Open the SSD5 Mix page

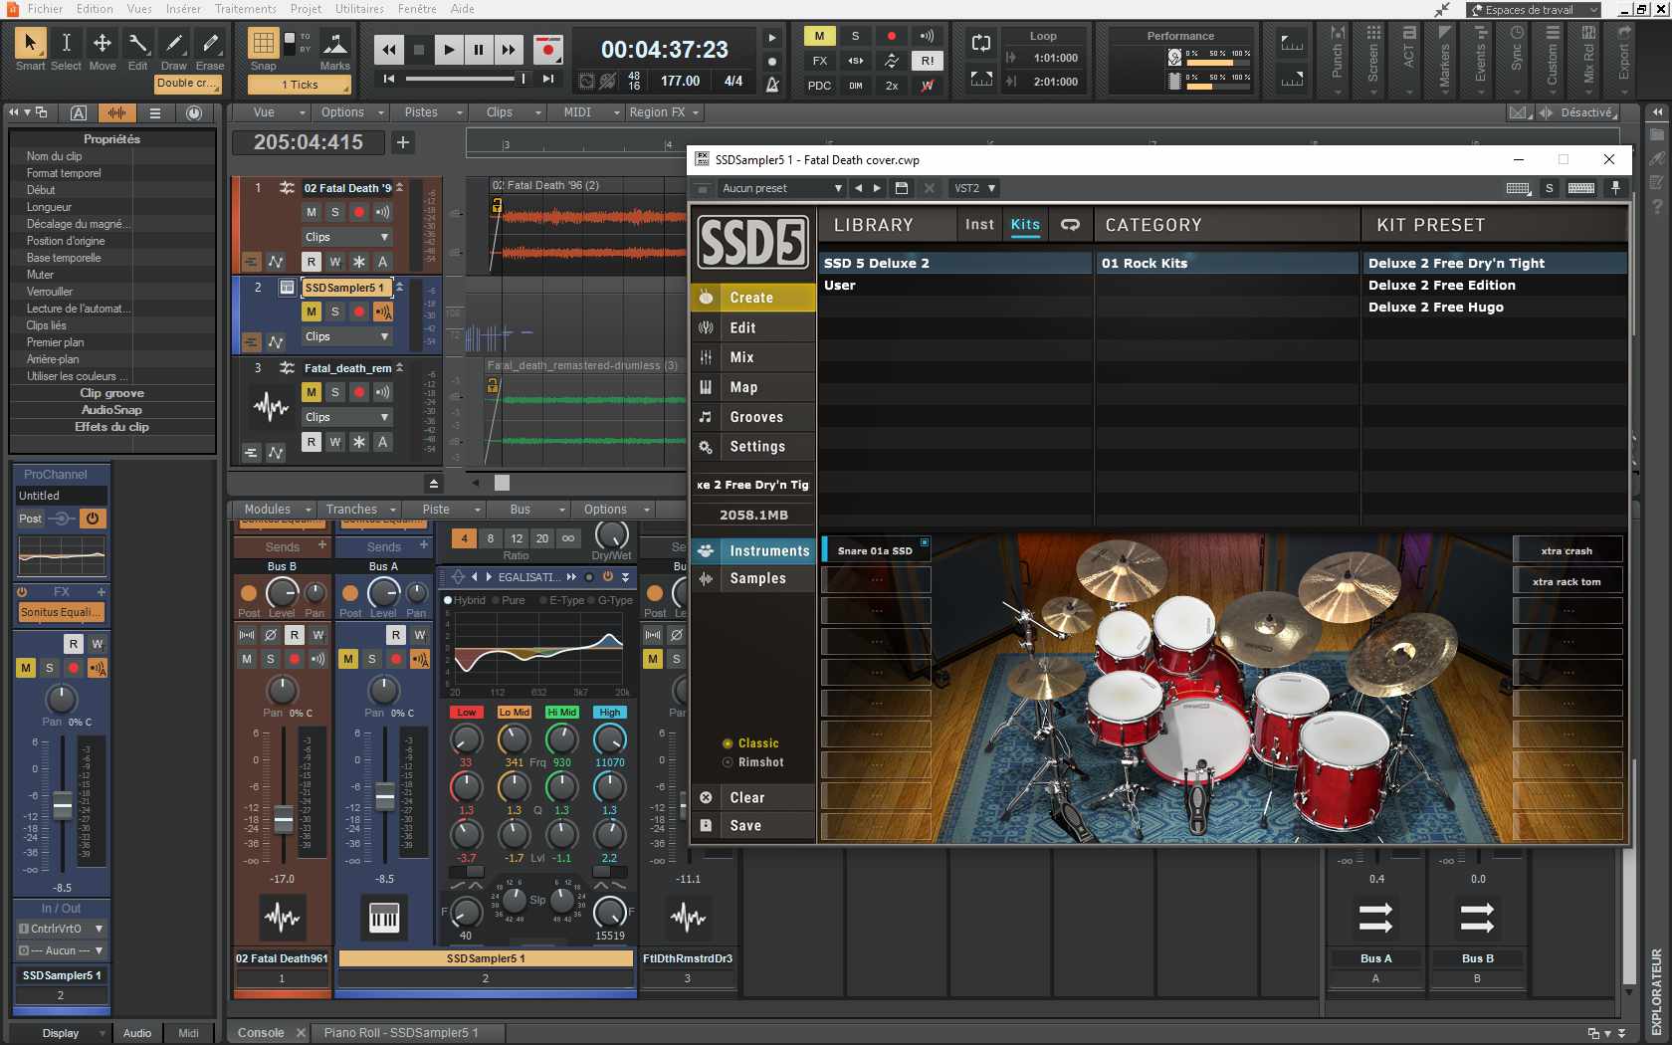pos(753,357)
